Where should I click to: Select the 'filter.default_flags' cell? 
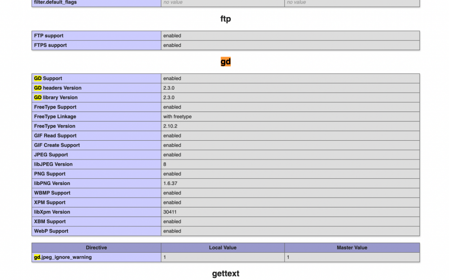96,3
